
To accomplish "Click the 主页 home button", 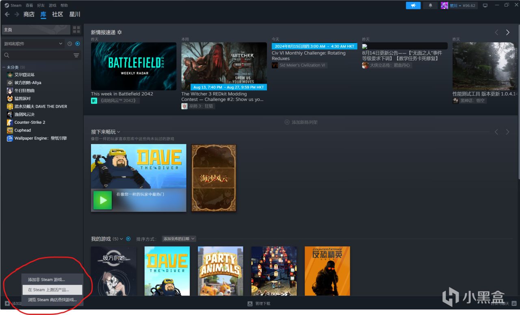I will (36, 30).
